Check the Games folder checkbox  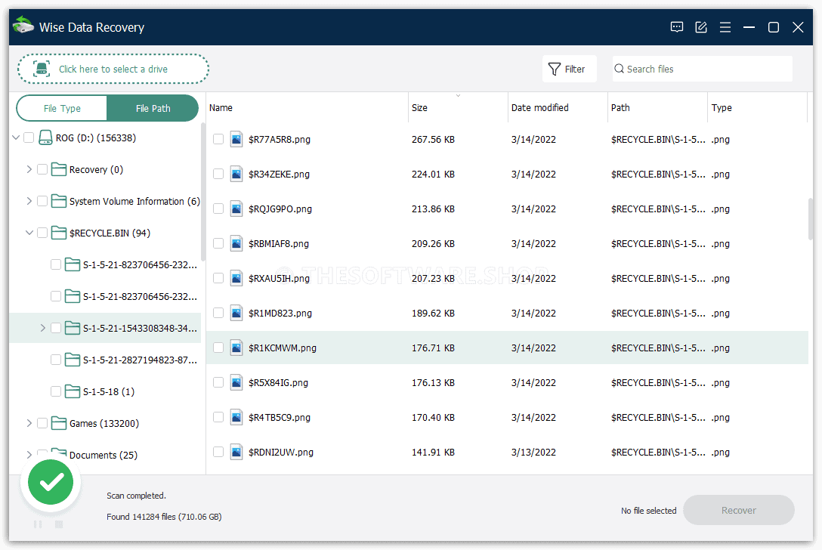pos(42,423)
